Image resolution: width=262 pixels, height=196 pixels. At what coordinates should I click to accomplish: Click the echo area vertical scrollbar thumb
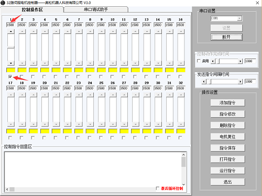(183, 162)
